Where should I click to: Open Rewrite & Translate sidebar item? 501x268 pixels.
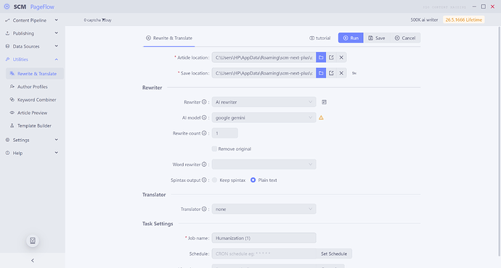point(35,74)
